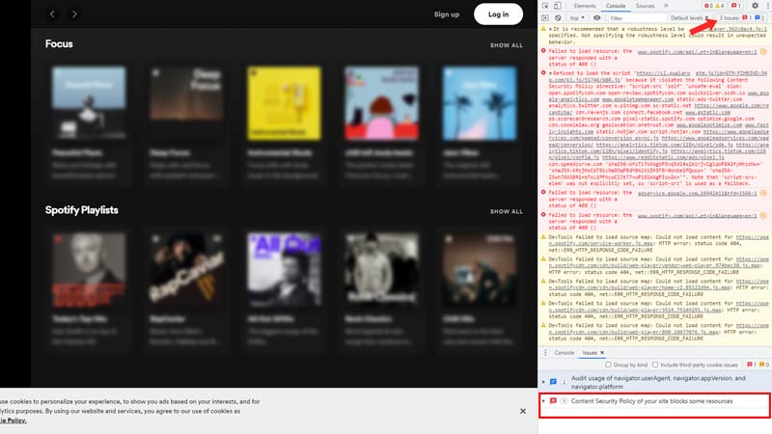This screenshot has width=772, height=434.
Task: Activate the inspect element picker icon
Action: coord(545,6)
